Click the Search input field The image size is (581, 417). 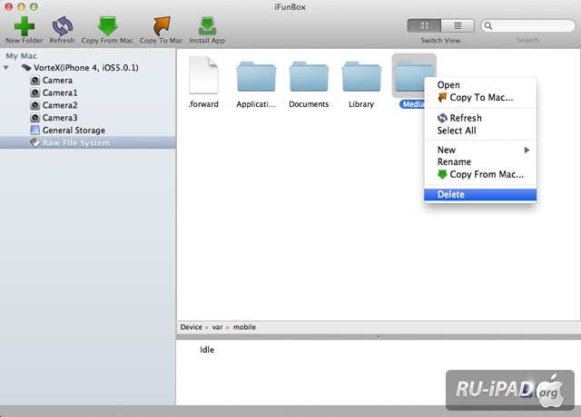[528, 26]
